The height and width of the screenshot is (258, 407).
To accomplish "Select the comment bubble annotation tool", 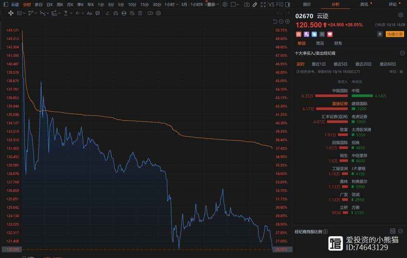I will pos(97,13).
